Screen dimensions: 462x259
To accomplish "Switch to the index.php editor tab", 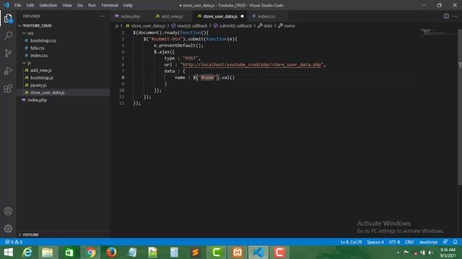I will [131, 16].
